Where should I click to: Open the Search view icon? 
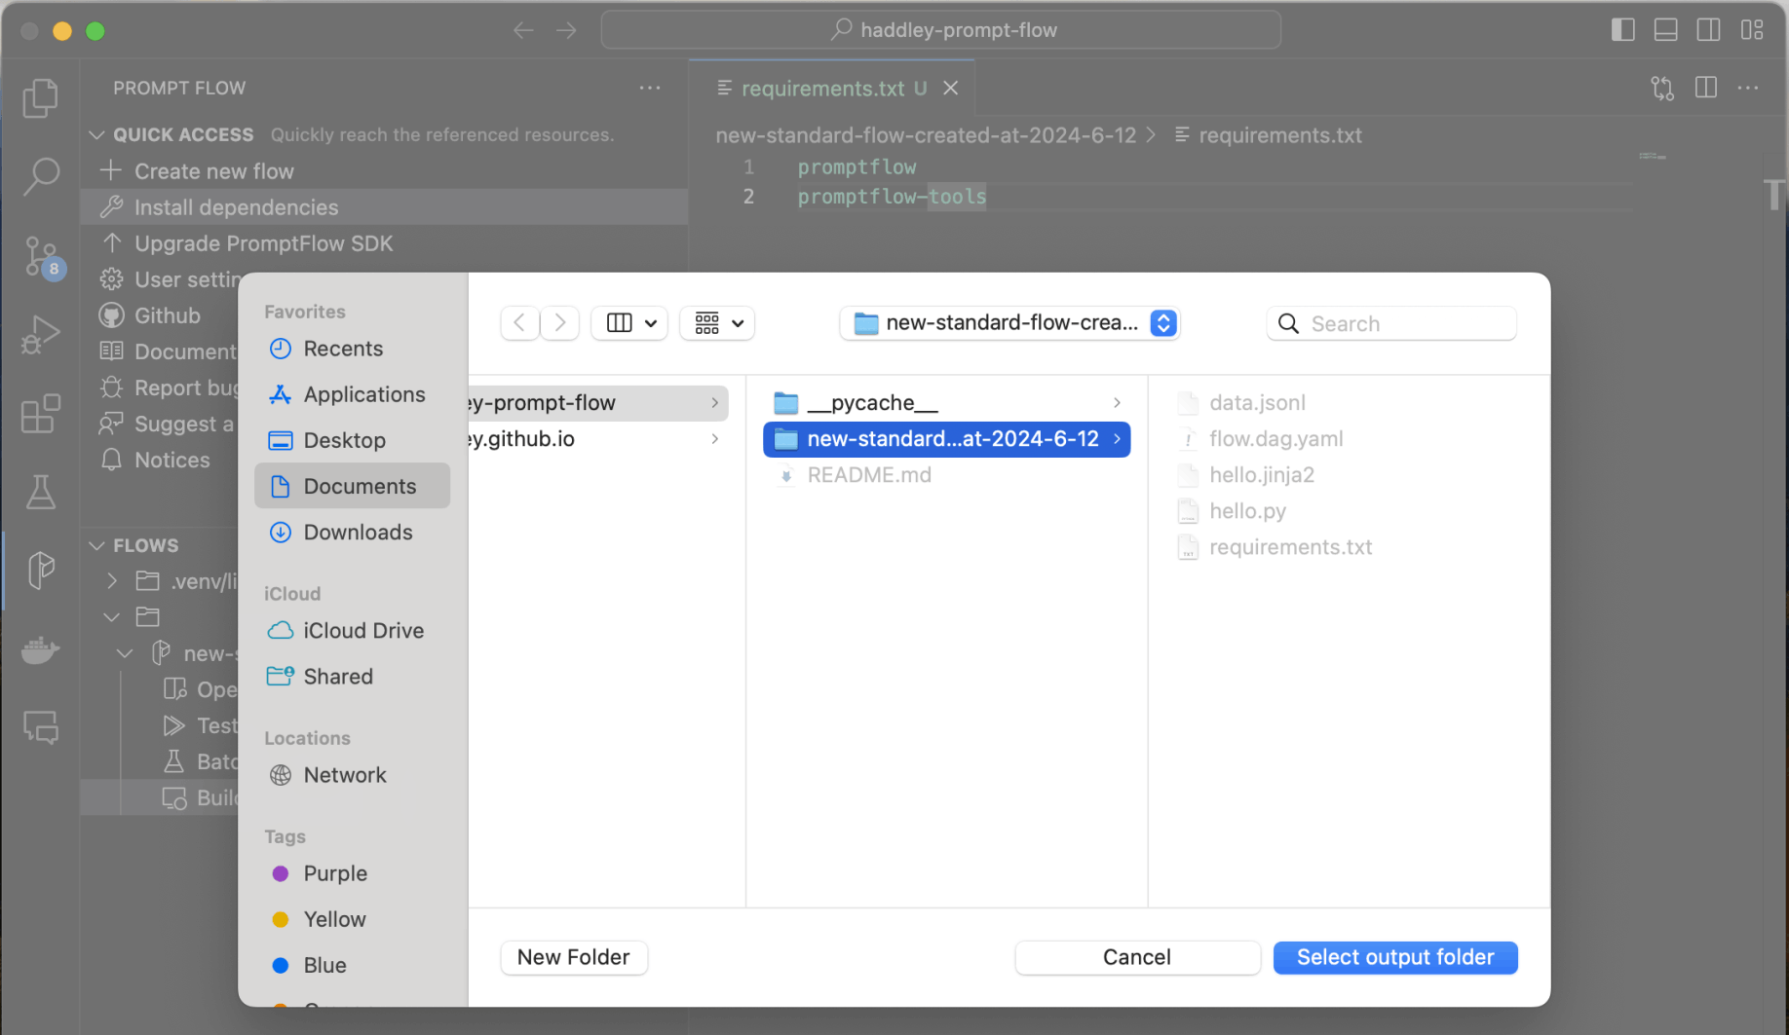40,176
